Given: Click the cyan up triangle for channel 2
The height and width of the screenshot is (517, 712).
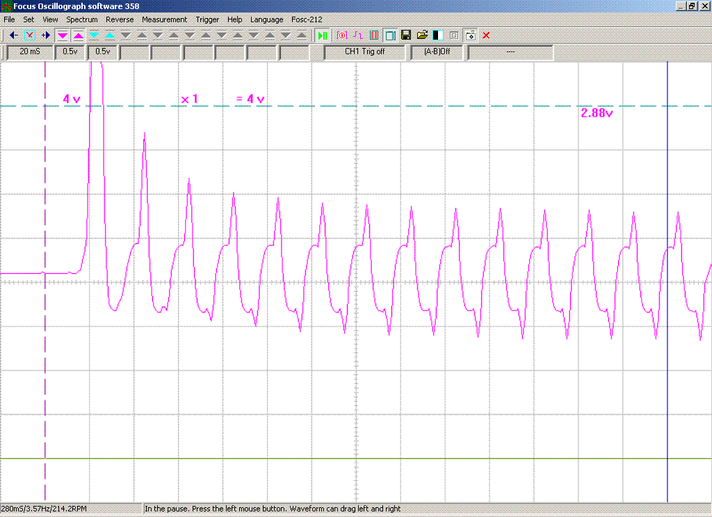Looking at the screenshot, I should 110,35.
